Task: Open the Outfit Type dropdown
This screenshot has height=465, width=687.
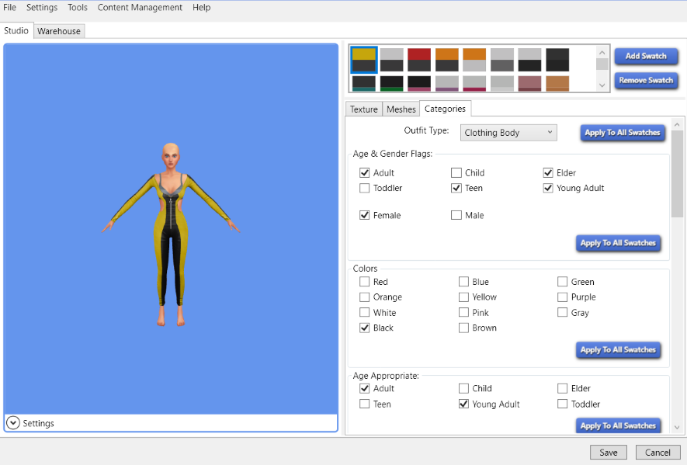Action: 508,133
